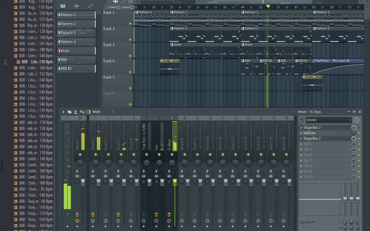This screenshot has height=231, width=370.
Task: Open 808 - Lide.. 130 Bpm sample
Action: pos(35,62)
